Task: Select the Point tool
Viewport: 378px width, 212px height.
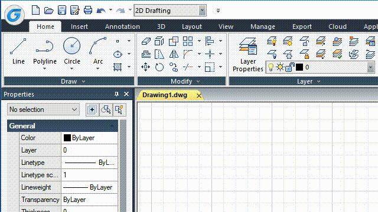Action: coord(118,41)
